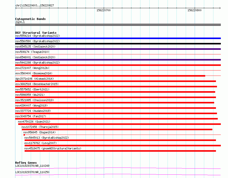The width and height of the screenshot is (228, 178).
Task: Open nsv4518475 (gnomADStructuralVariants) label
Action: (x=53, y=148)
